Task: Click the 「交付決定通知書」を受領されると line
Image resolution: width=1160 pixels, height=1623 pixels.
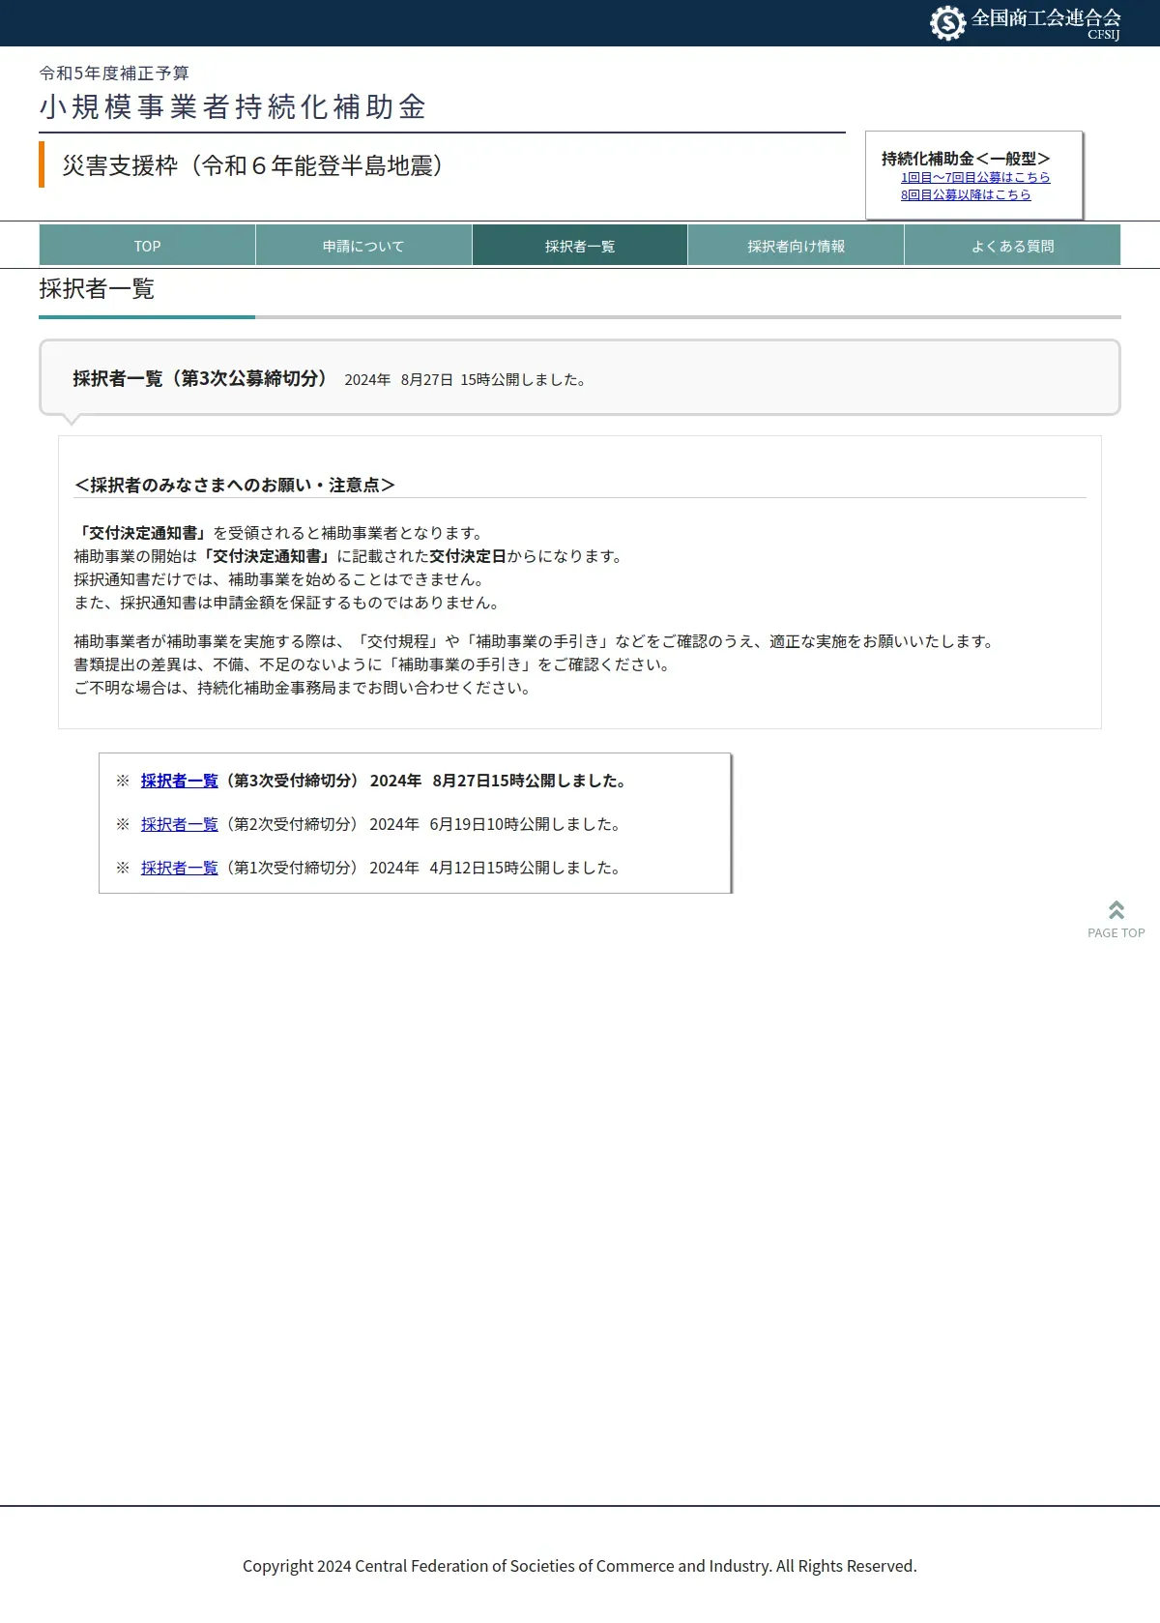Action: [278, 533]
